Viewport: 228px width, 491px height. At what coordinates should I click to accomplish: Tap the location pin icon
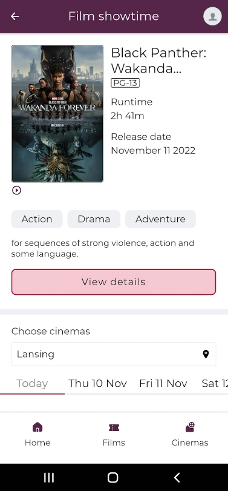click(206, 354)
